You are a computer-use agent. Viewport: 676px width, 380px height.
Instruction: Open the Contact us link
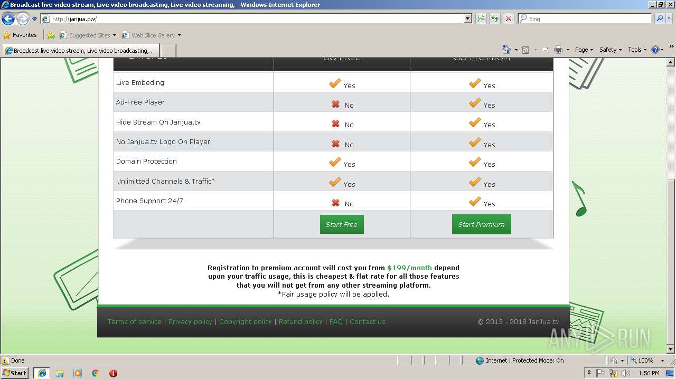[368, 321]
